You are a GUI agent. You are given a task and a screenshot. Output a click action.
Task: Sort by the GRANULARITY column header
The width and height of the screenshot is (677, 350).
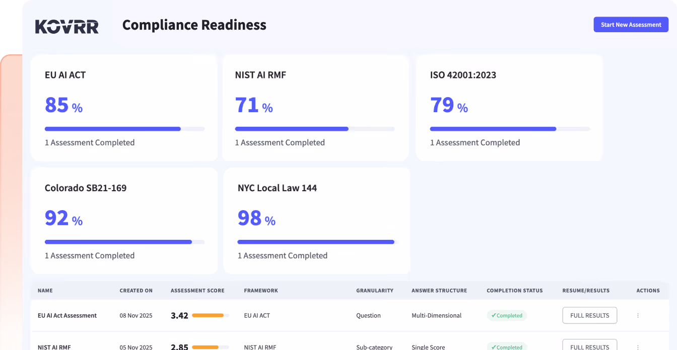point(375,291)
